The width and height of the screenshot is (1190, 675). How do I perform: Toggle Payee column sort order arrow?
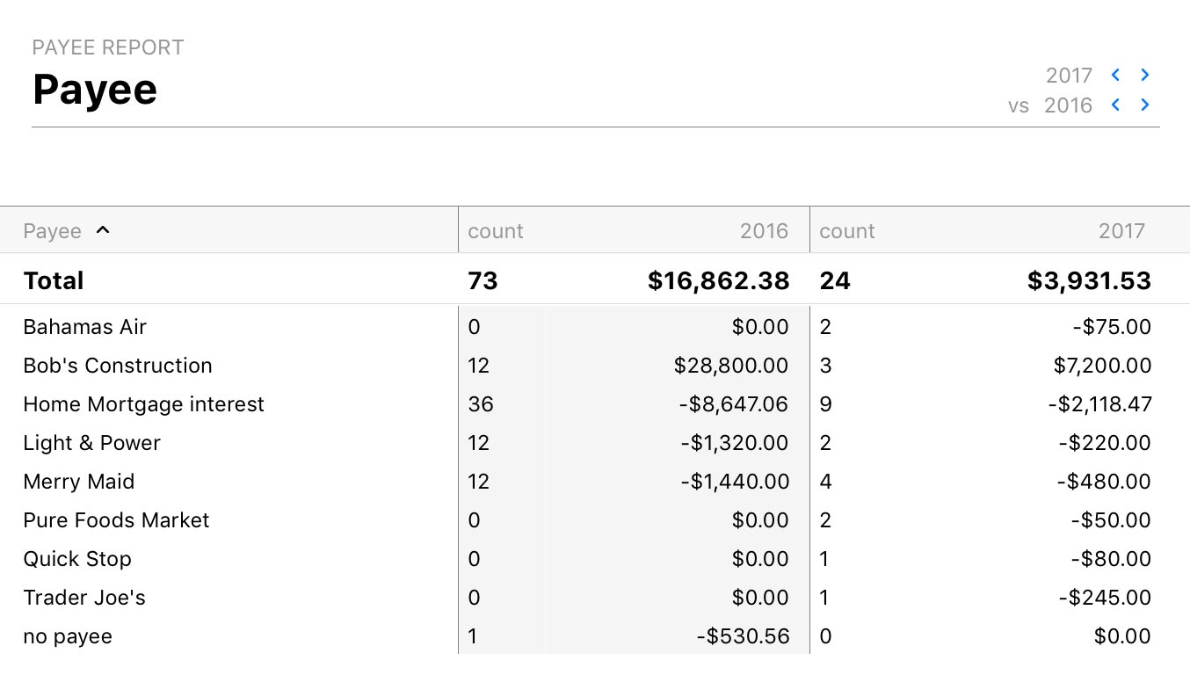[103, 230]
